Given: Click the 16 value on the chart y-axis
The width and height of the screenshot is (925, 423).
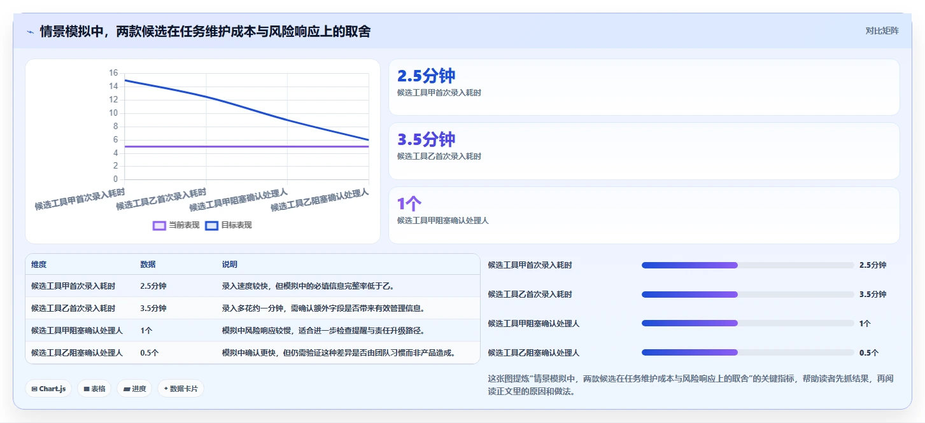Looking at the screenshot, I should [113, 73].
